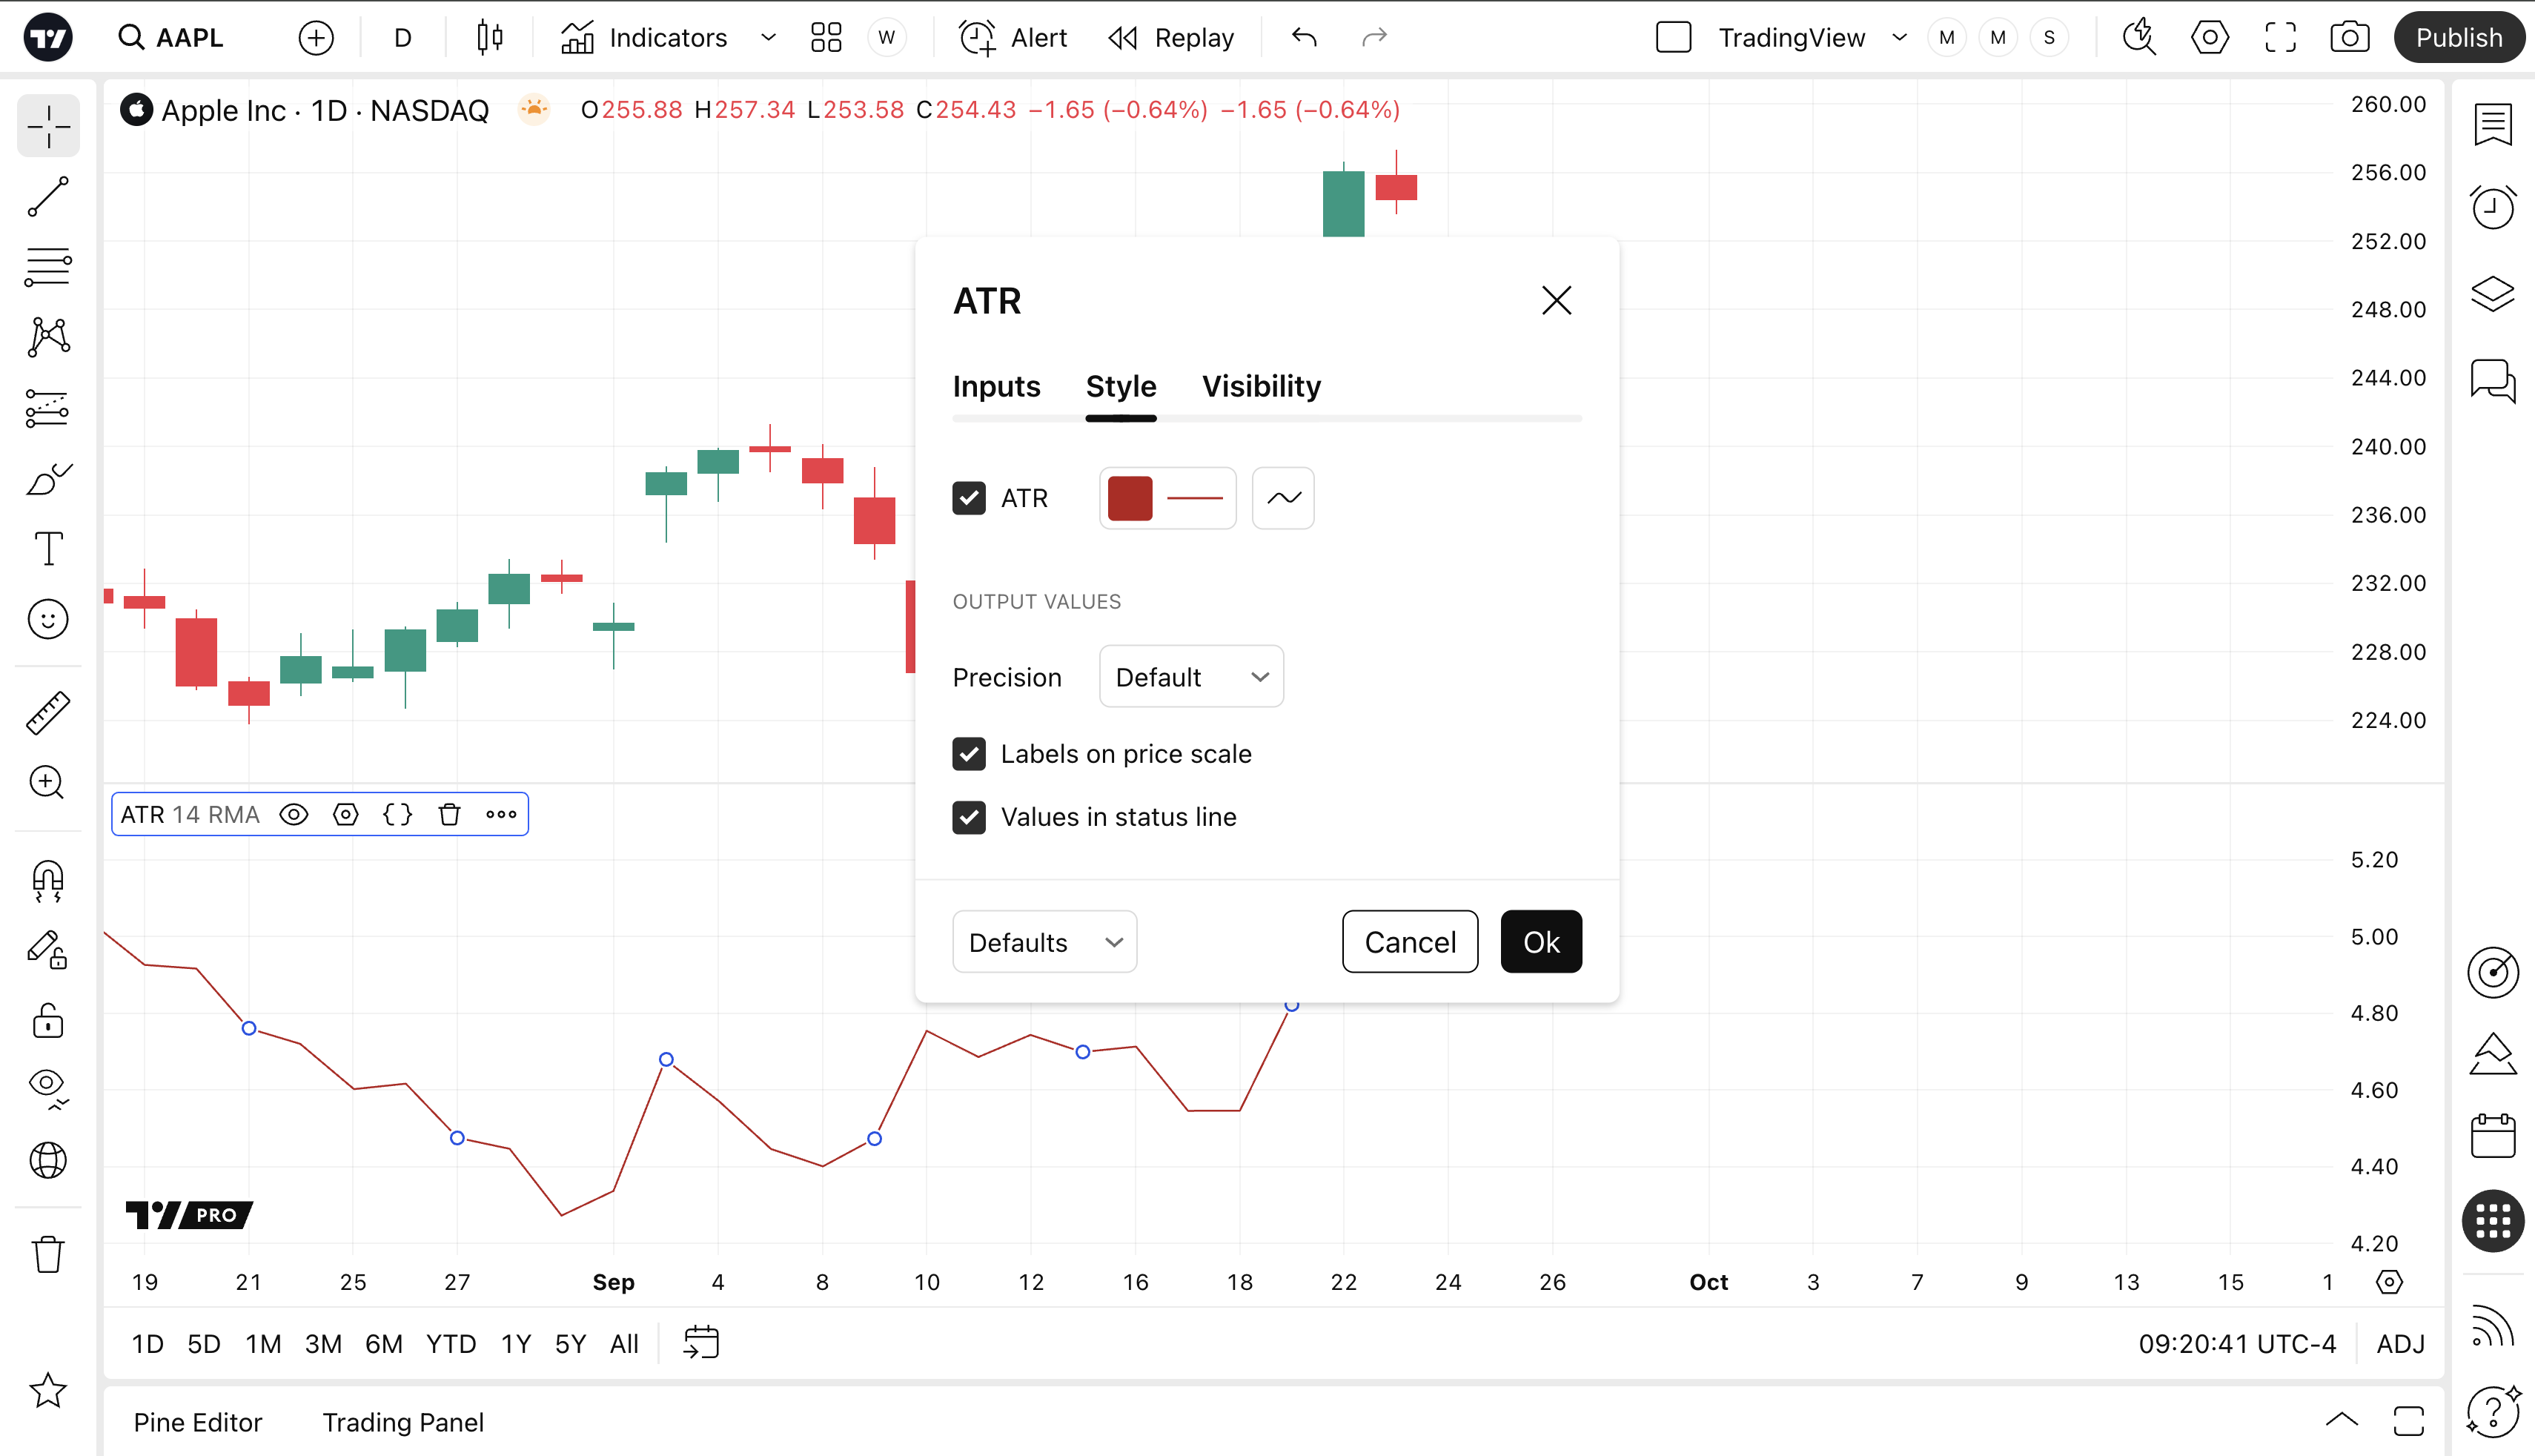Open the Precision dropdown
2535x1456 pixels.
(x=1190, y=677)
